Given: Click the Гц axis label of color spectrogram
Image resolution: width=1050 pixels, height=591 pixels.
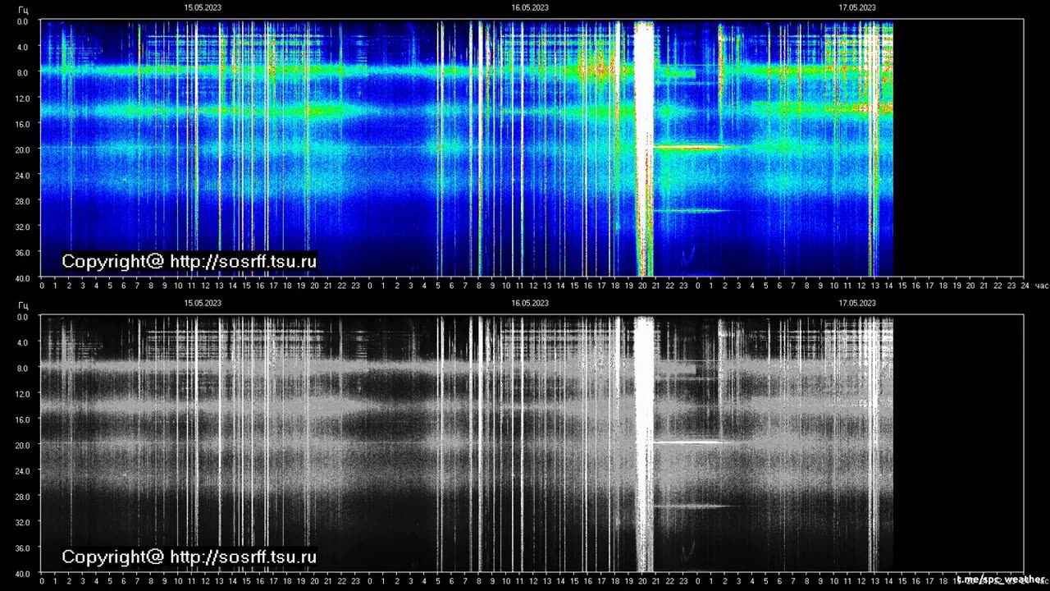Looking at the screenshot, I should point(23,9).
